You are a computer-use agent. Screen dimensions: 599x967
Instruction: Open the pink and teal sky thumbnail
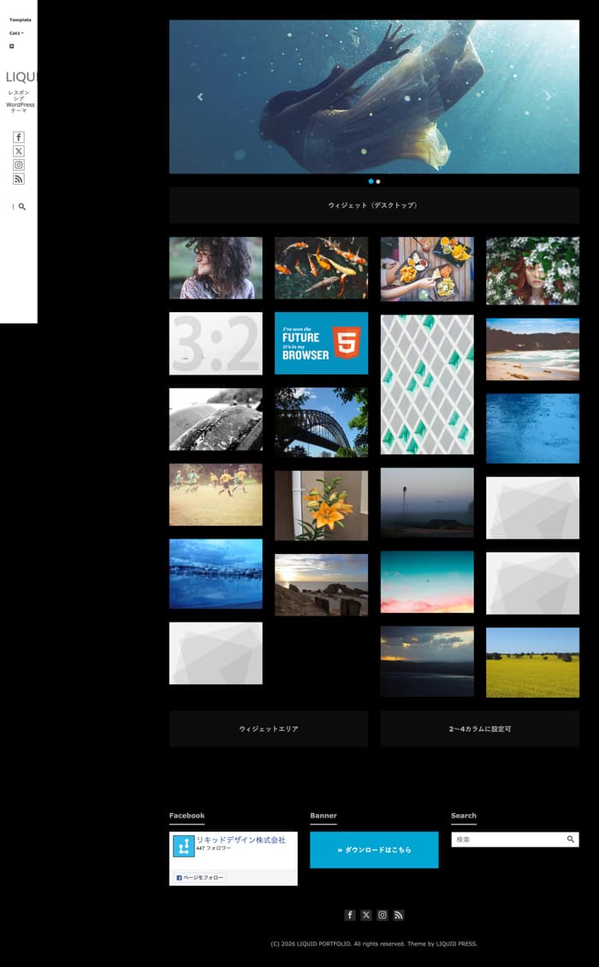427,581
